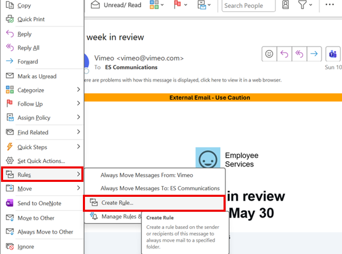Image resolution: width=342 pixels, height=254 pixels.
Task: Click the Copy pages icon
Action: tap(10, 5)
